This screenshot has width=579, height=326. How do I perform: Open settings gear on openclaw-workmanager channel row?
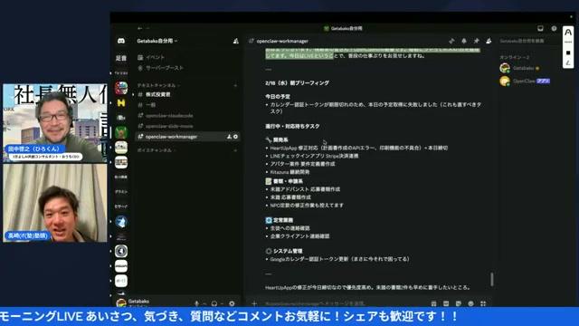pos(235,137)
